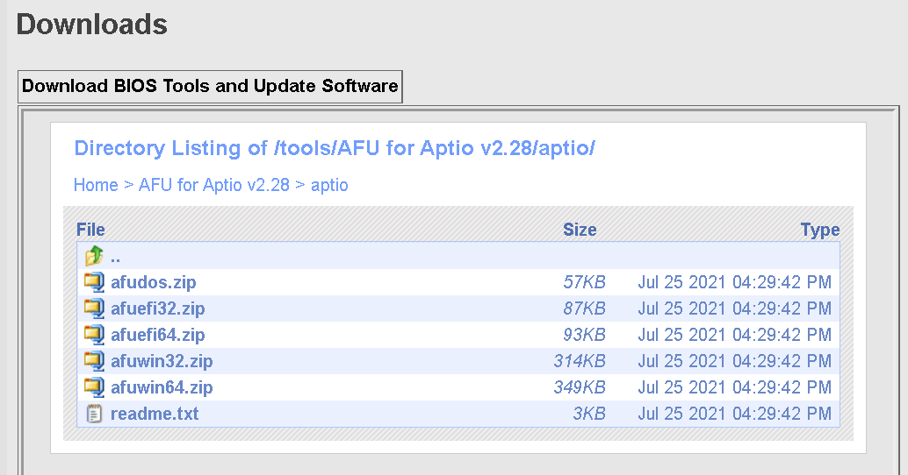
Task: Click the aptio breadcrumb entry
Action: (x=329, y=185)
